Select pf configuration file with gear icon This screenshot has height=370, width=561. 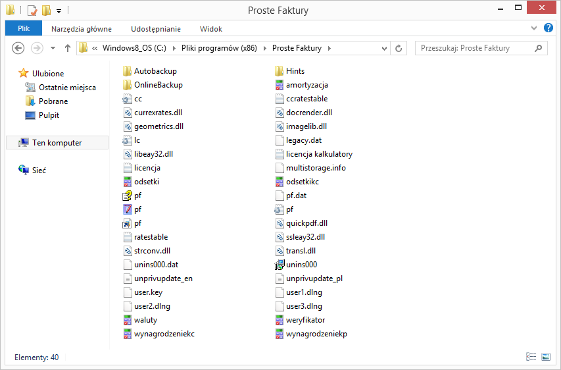click(279, 209)
